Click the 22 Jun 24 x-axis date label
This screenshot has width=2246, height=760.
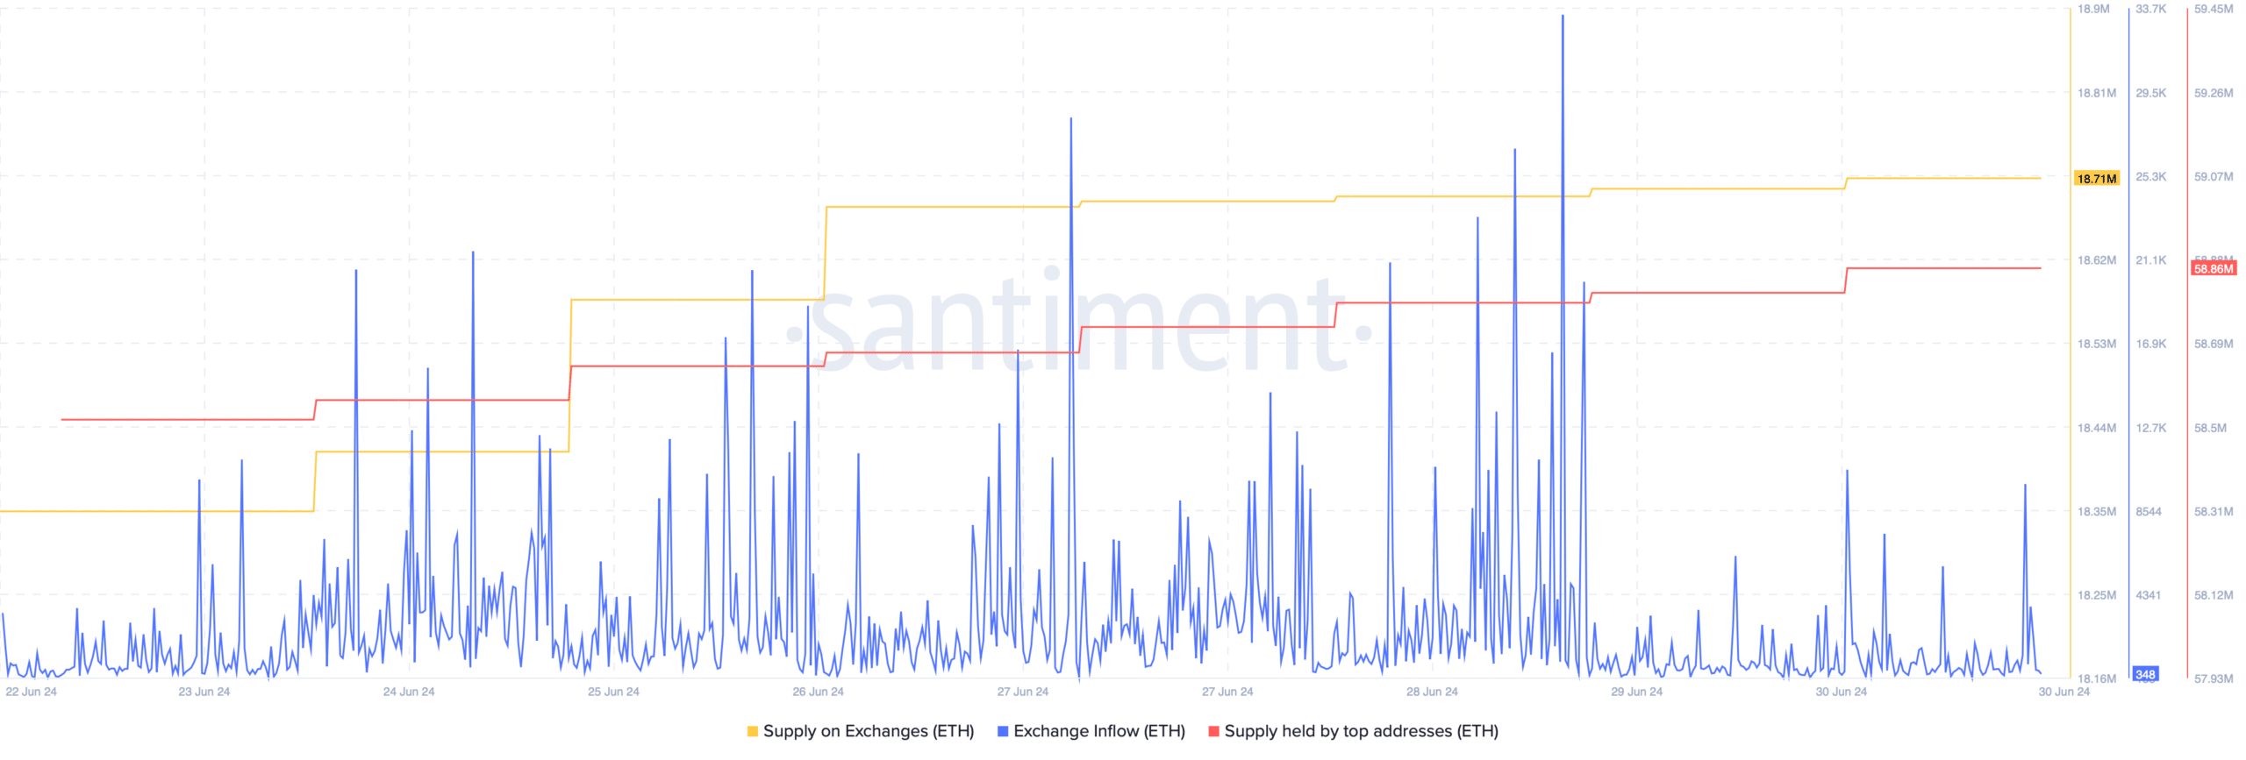pos(31,693)
